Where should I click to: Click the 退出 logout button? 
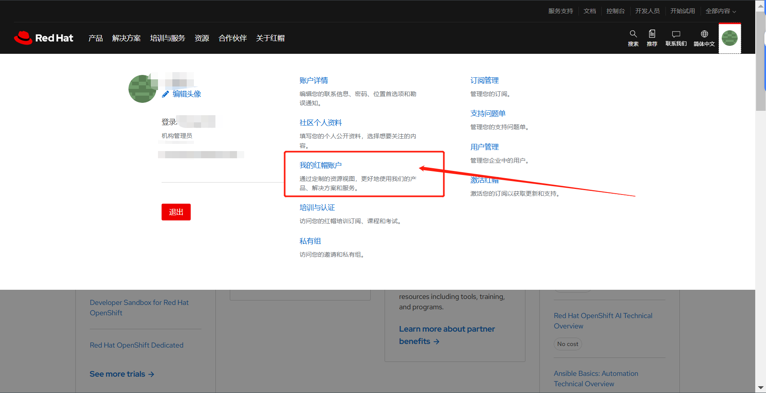click(x=176, y=212)
